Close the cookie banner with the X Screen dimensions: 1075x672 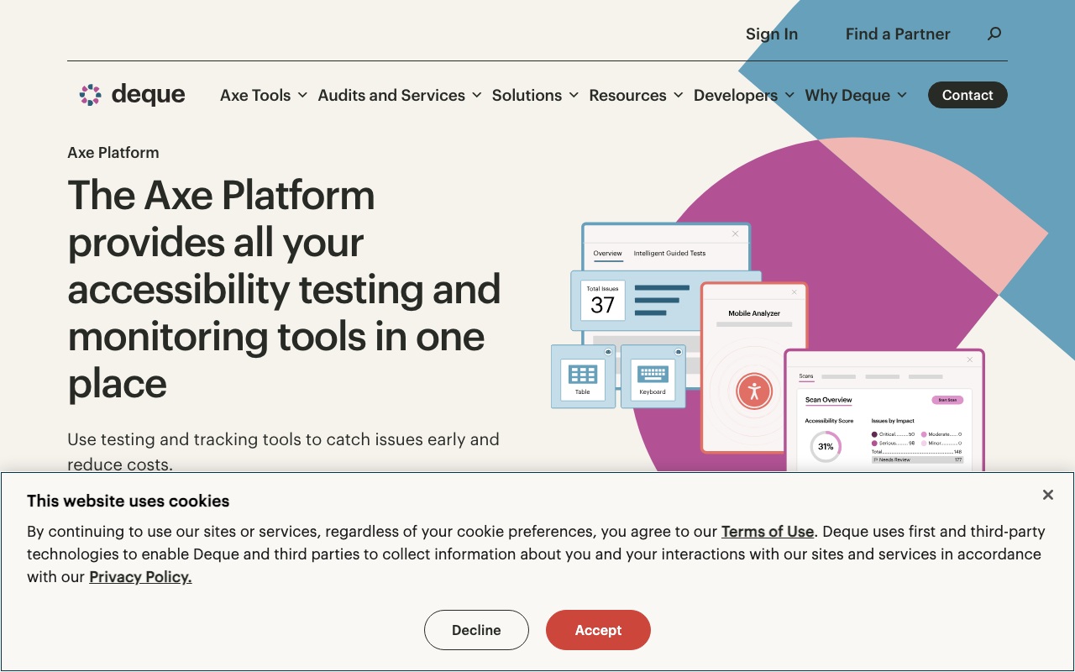(1048, 495)
